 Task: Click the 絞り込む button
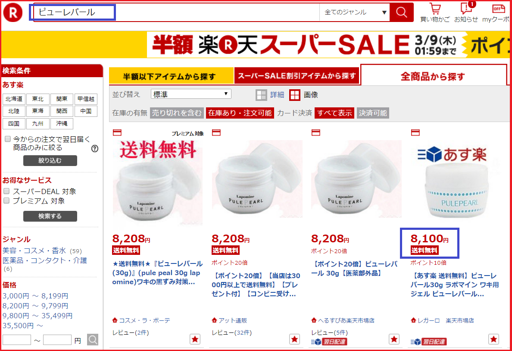pyautogui.click(x=50, y=160)
